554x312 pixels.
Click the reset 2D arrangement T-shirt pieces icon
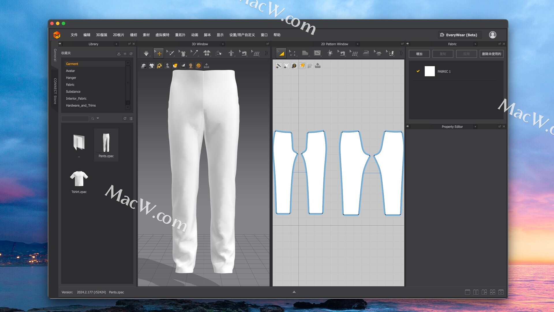(x=207, y=53)
